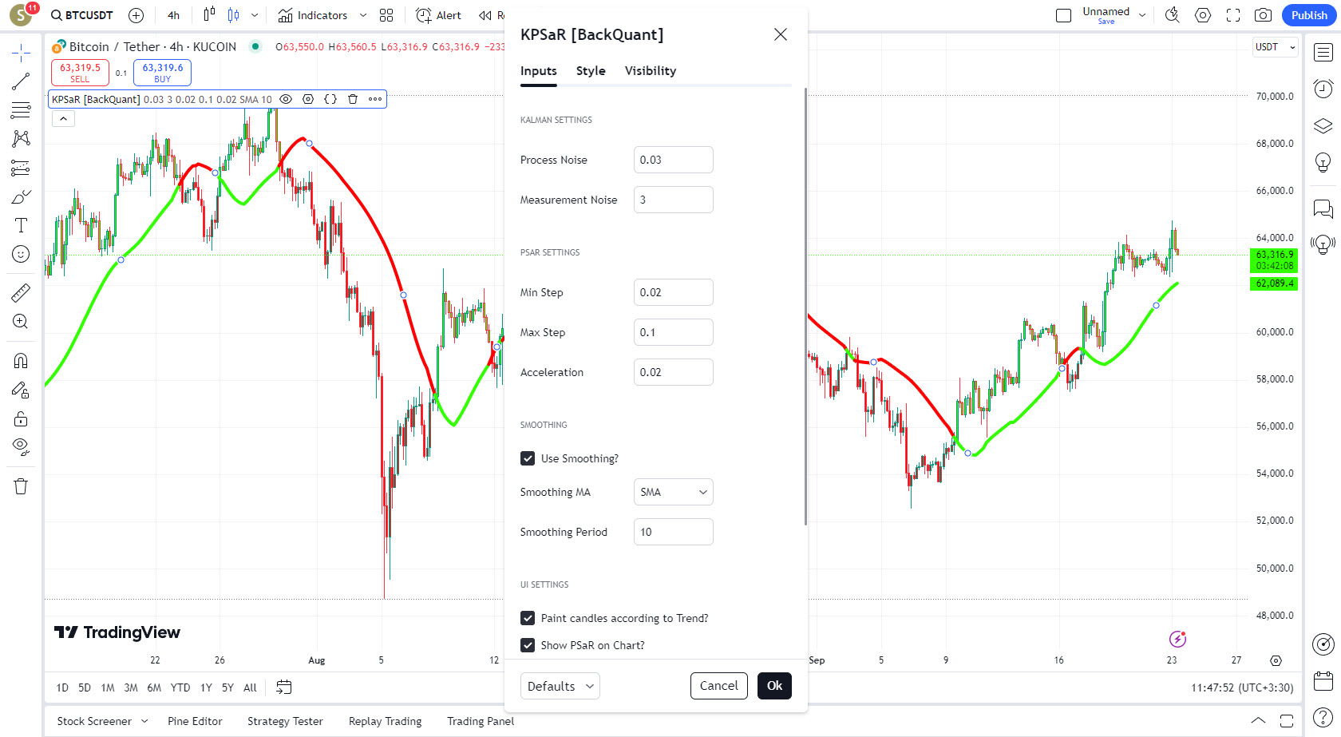Open the Fibonacci retracement tools
This screenshot has height=737, width=1341.
coord(21,110)
